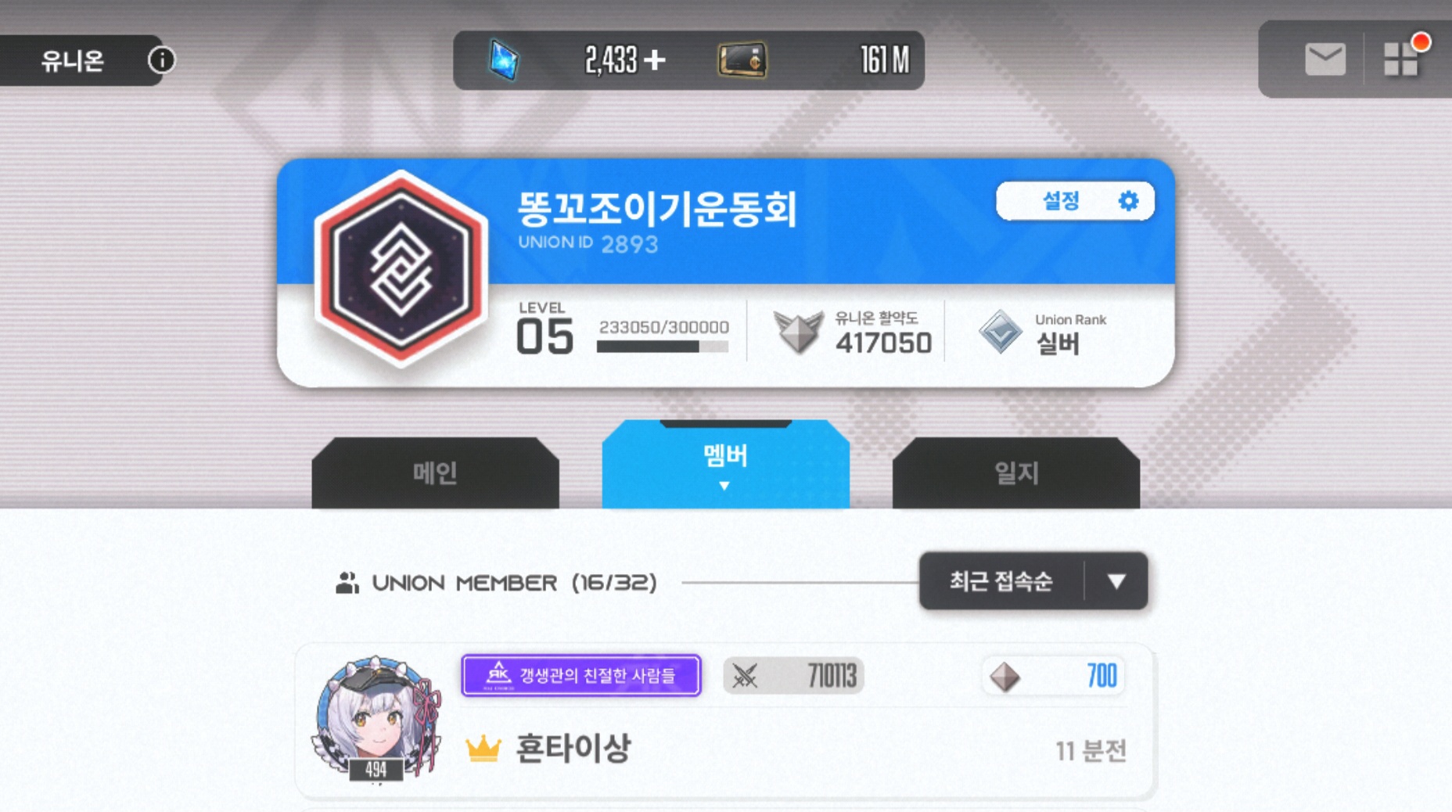Tap the gear icon in 설정 button
This screenshot has width=1452, height=812.
point(1128,201)
